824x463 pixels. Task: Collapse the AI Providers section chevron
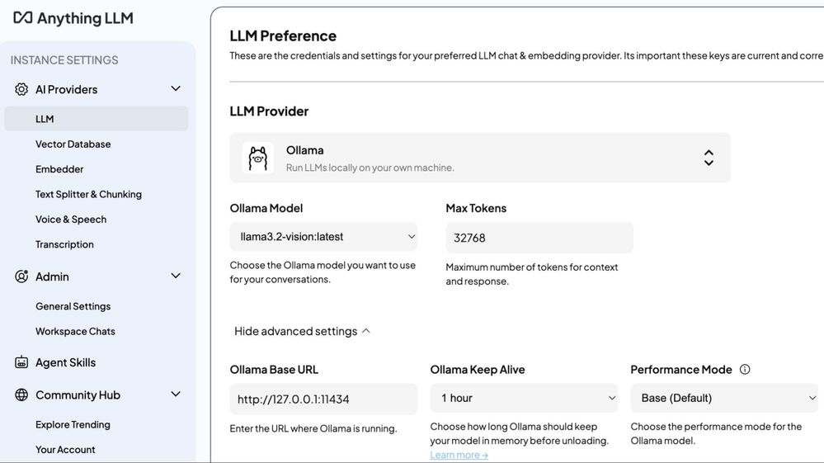176,88
